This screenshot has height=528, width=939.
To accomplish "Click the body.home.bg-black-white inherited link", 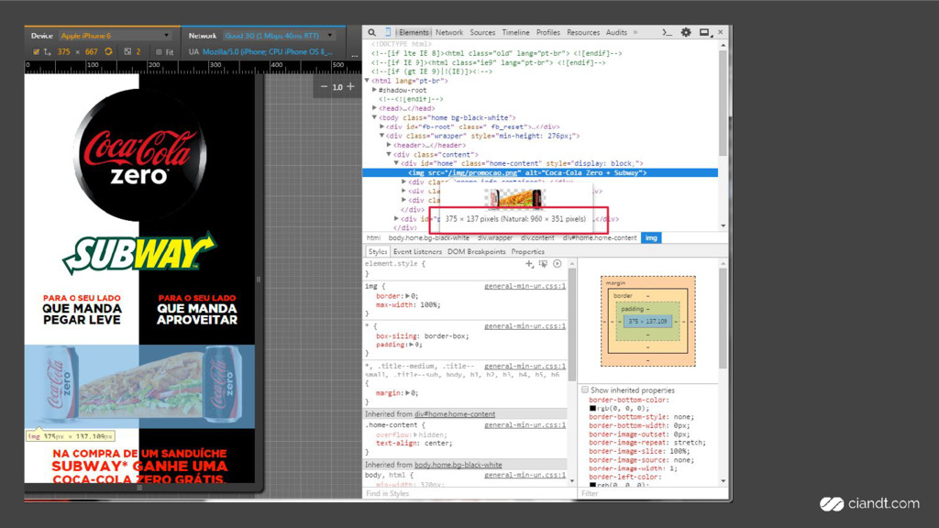I will point(458,465).
